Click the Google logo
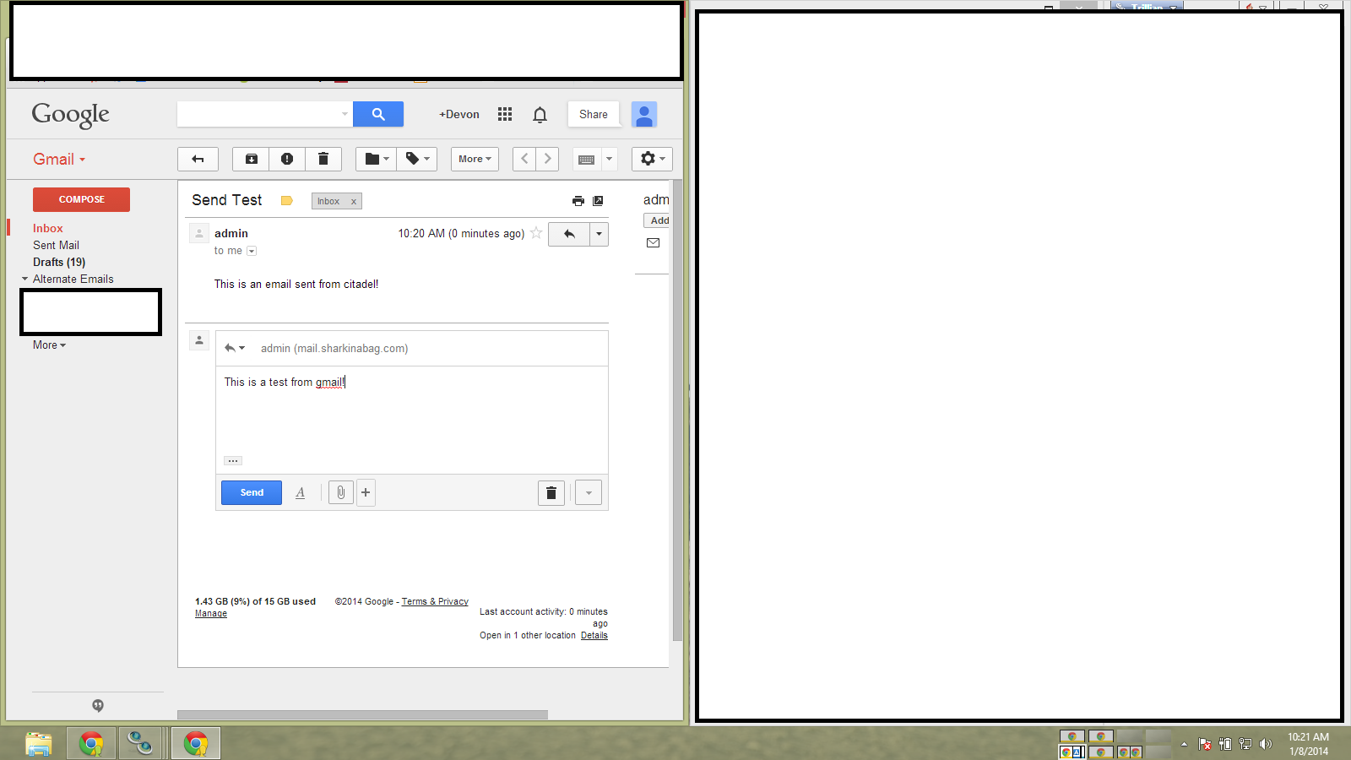This screenshot has width=1351, height=760. click(x=70, y=115)
